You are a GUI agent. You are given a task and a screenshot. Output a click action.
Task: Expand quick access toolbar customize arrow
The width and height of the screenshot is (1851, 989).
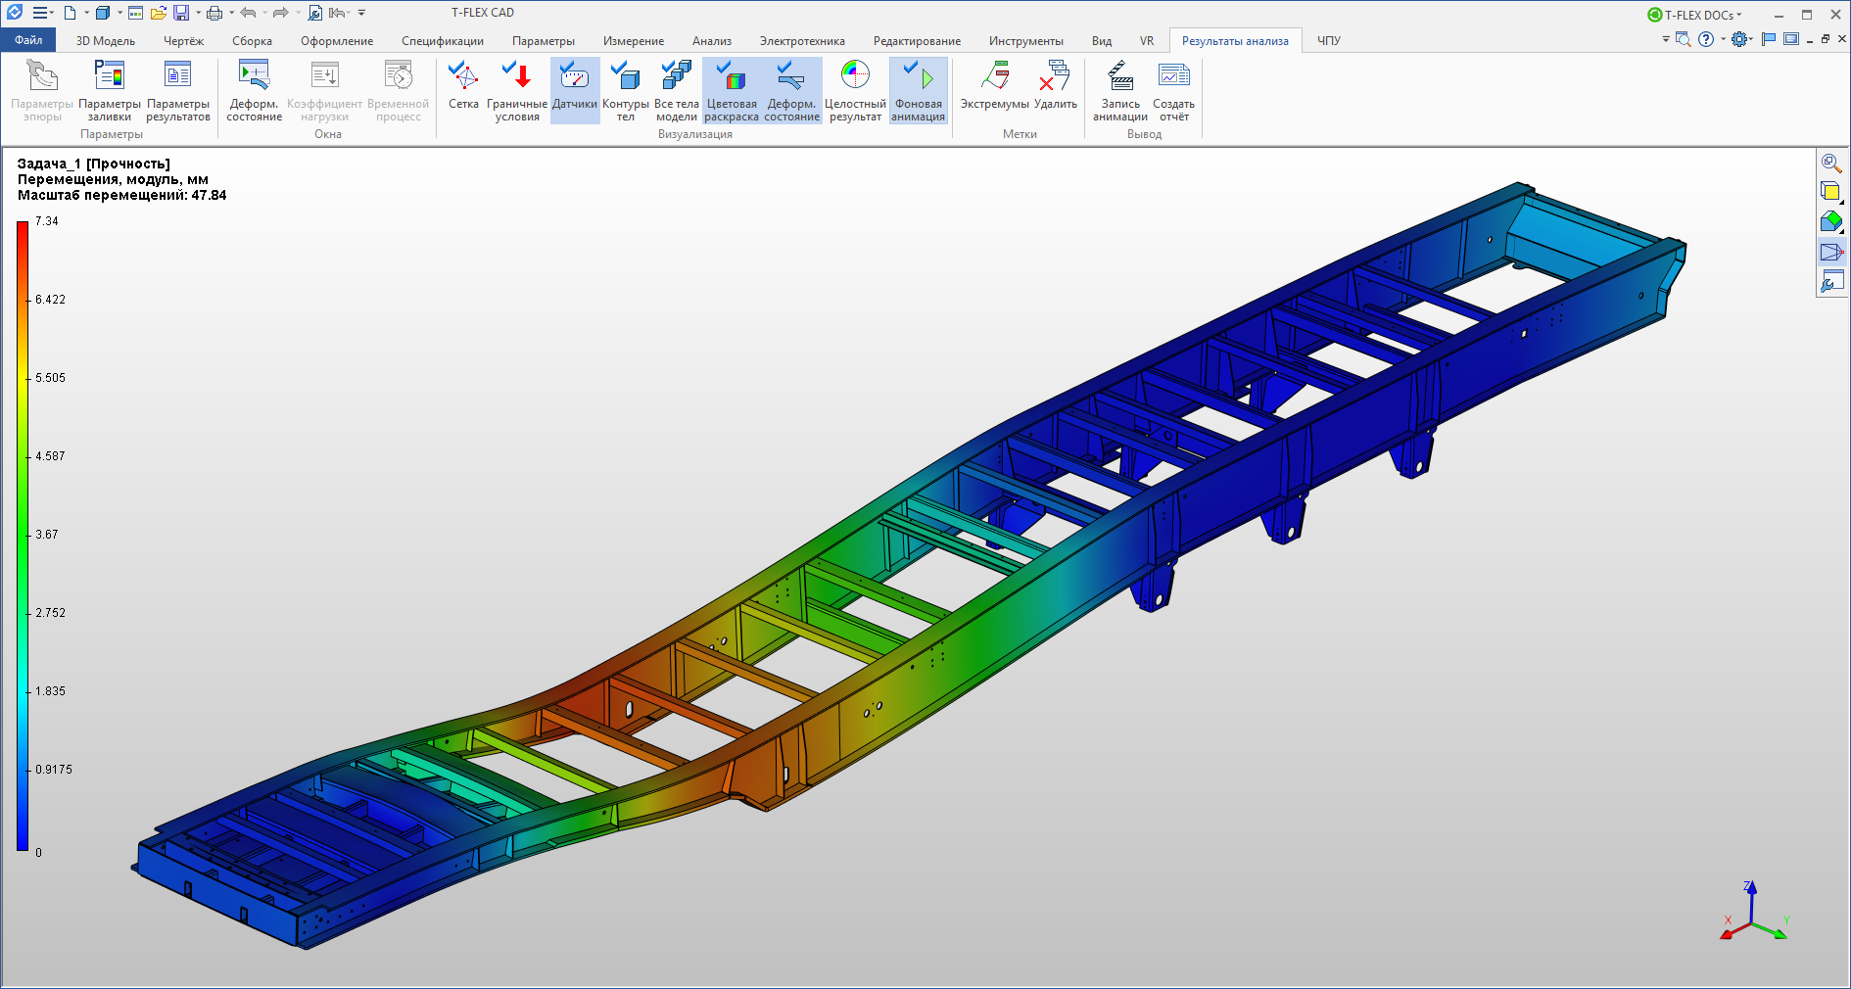(x=361, y=13)
